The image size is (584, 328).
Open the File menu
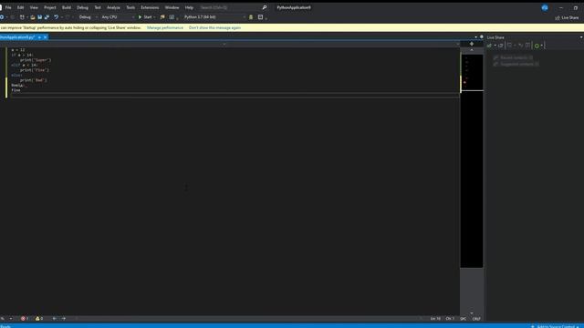8,7
